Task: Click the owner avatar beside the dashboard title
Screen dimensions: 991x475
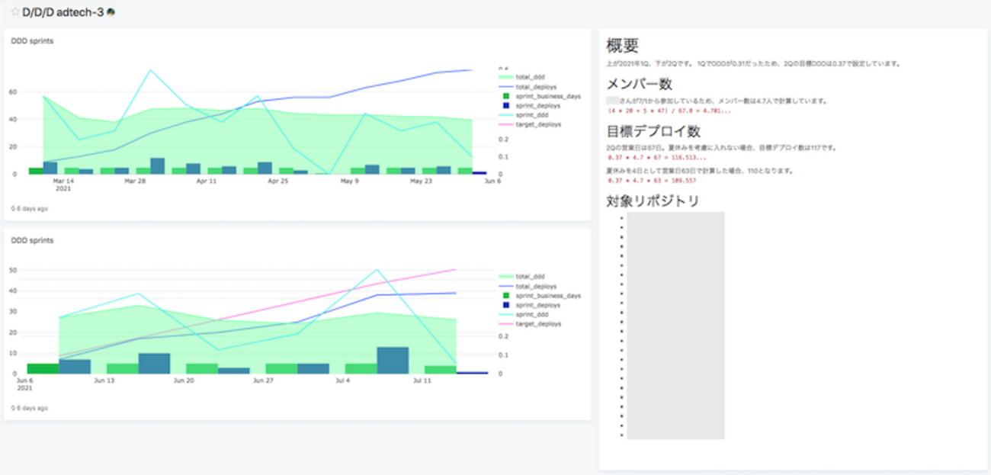Action: click(111, 12)
